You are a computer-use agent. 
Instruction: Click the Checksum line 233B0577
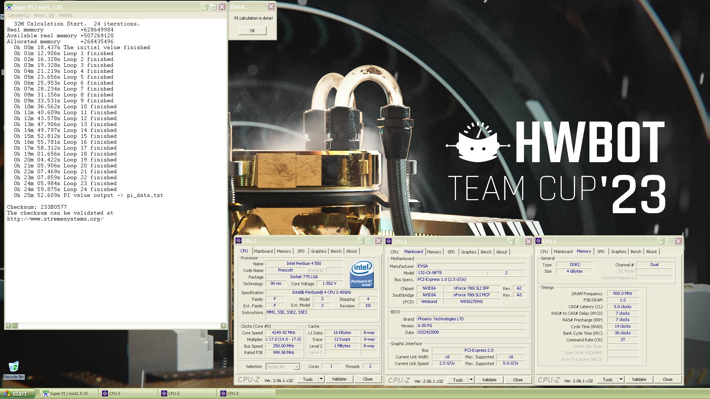(x=37, y=207)
